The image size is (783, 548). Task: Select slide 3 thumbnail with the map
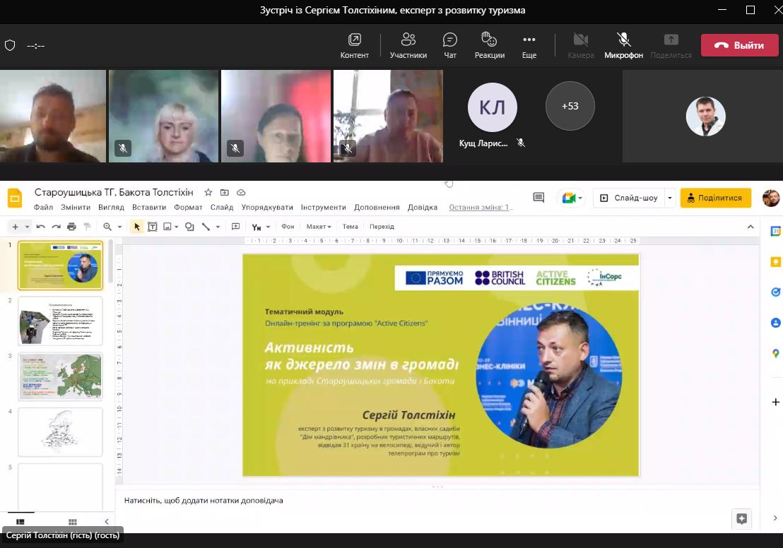click(x=60, y=376)
